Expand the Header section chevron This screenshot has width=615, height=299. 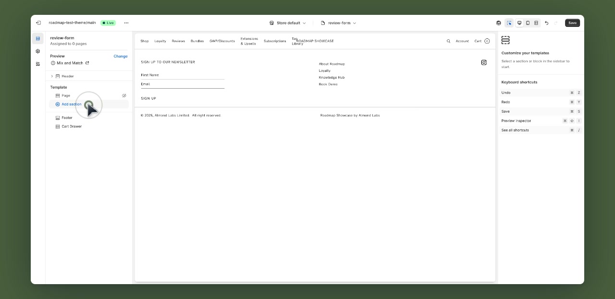coord(52,76)
